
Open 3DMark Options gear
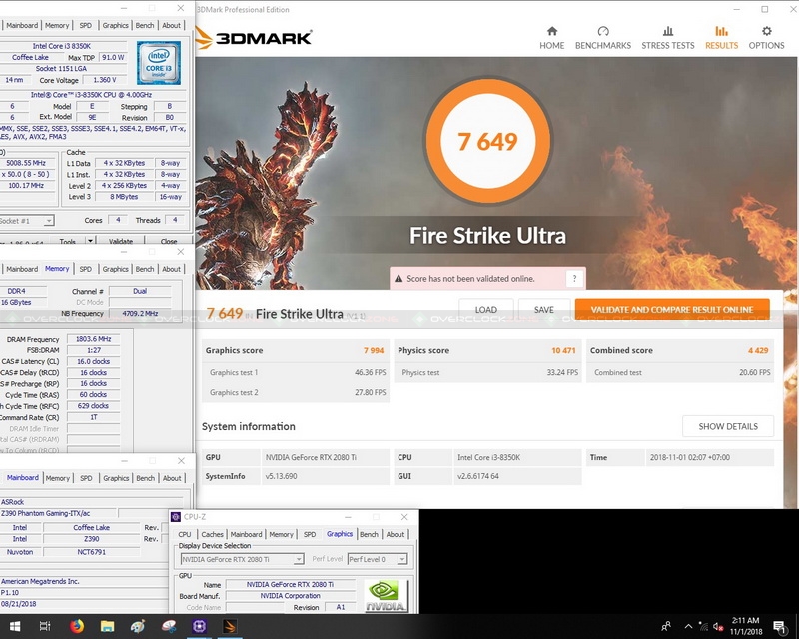point(766,38)
